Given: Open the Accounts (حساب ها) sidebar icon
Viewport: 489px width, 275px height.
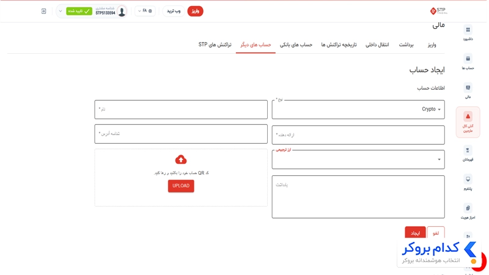Looking at the screenshot, I should pos(468,59).
